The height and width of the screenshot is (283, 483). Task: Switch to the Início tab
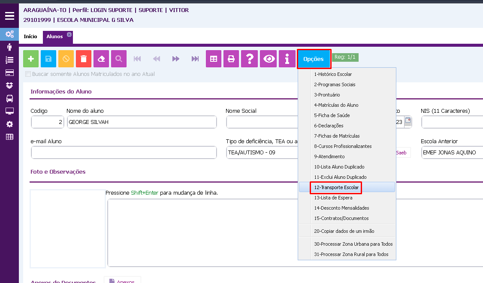(30, 36)
